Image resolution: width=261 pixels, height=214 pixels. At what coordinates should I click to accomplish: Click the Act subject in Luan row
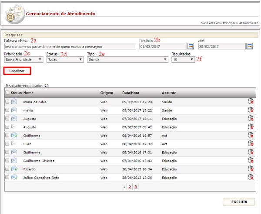click(x=164, y=144)
